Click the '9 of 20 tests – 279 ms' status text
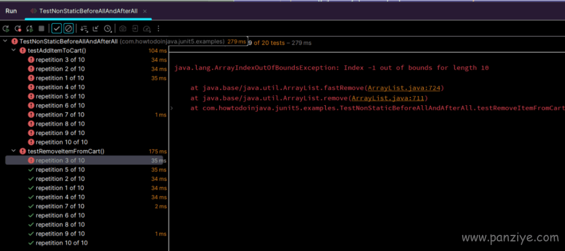Image resolution: width=565 pixels, height=251 pixels. (280, 43)
